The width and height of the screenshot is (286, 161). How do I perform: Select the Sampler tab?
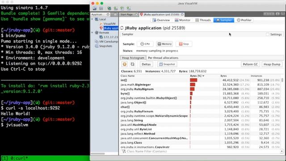click(224, 20)
